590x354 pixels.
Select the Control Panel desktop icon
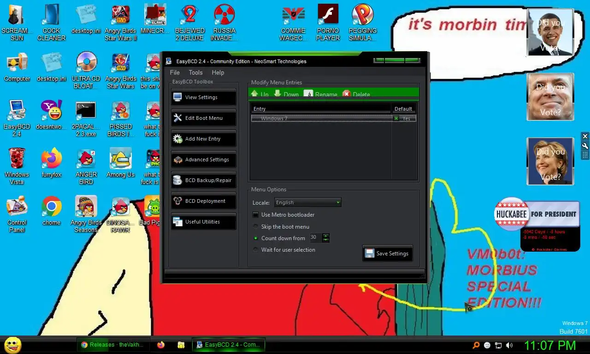[17, 214]
